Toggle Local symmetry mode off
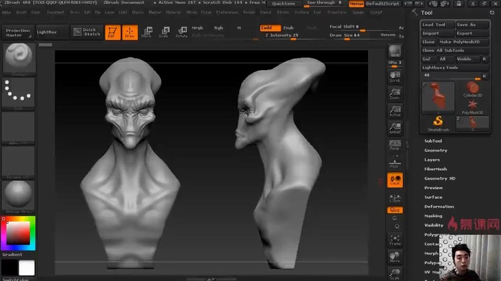 [395, 180]
